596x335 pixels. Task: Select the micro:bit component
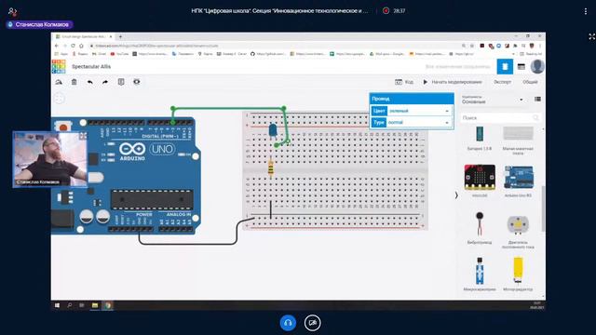[x=480, y=180]
